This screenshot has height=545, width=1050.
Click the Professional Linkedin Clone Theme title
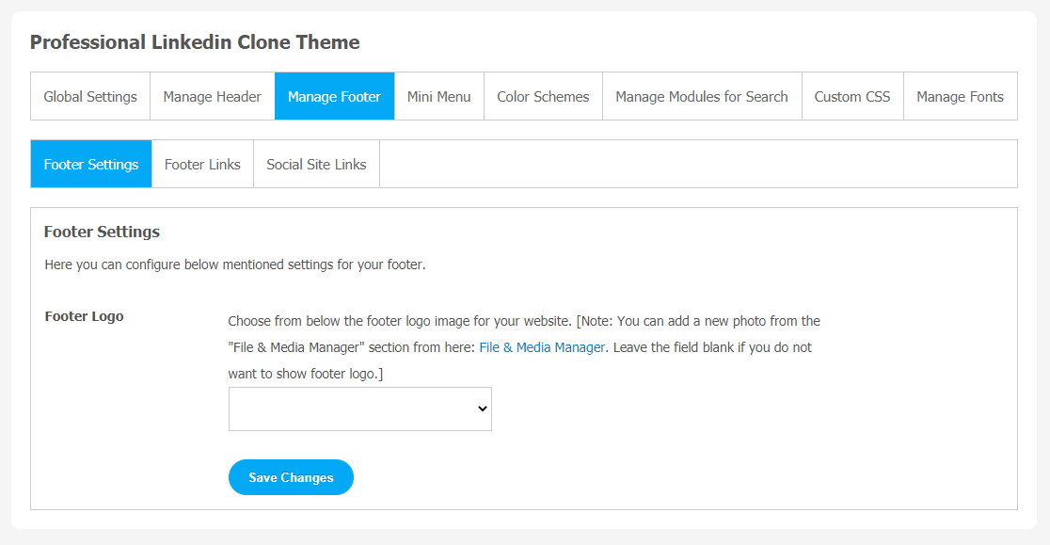[195, 42]
